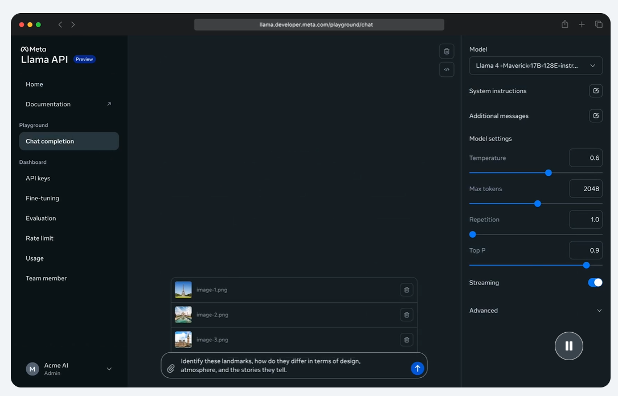The width and height of the screenshot is (618, 396).
Task: Delete image-1.png attachment
Action: coord(407,290)
